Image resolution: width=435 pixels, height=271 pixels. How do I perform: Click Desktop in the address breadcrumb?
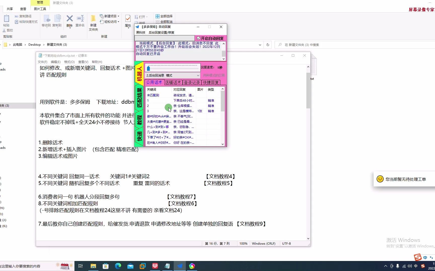(x=34, y=45)
